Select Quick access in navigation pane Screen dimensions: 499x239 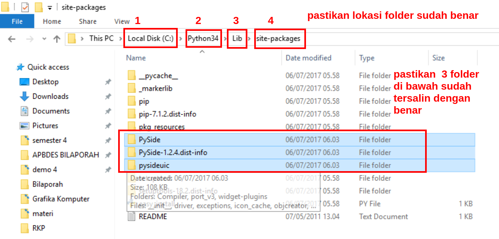pos(48,67)
